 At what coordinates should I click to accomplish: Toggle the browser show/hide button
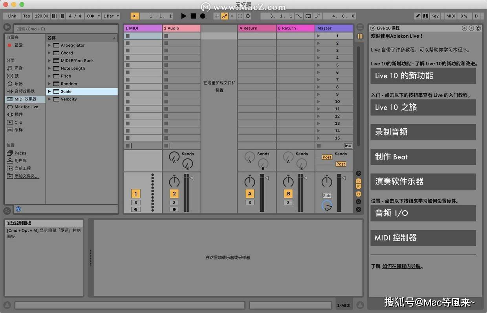coord(7,27)
